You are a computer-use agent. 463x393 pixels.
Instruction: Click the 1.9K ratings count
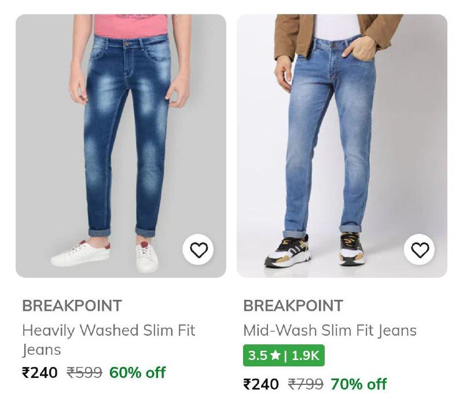(305, 355)
